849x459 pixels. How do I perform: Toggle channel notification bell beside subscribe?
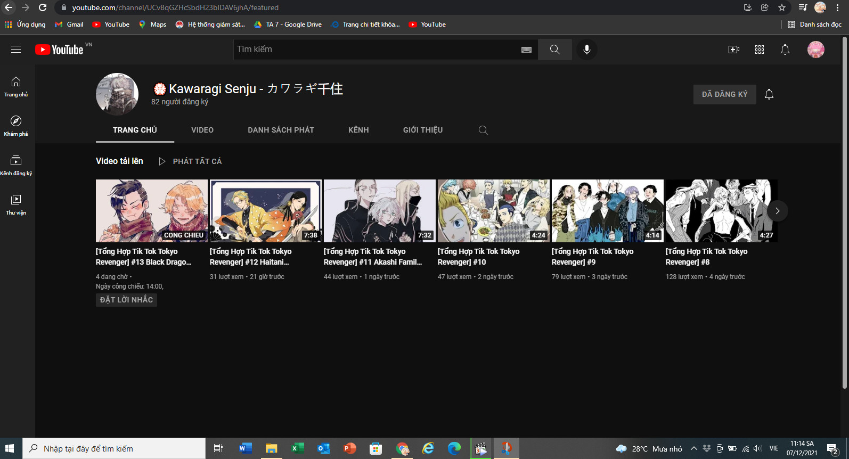[x=769, y=94]
